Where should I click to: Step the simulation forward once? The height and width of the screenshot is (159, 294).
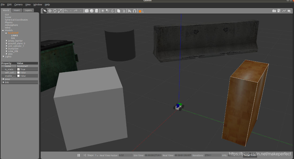click(85, 155)
